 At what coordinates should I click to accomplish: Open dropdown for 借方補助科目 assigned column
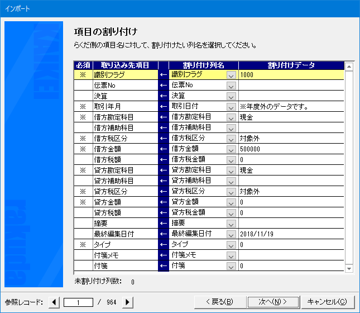pos(231,128)
